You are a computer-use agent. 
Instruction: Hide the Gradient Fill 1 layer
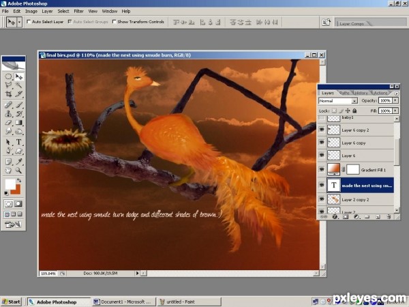[x=322, y=170]
